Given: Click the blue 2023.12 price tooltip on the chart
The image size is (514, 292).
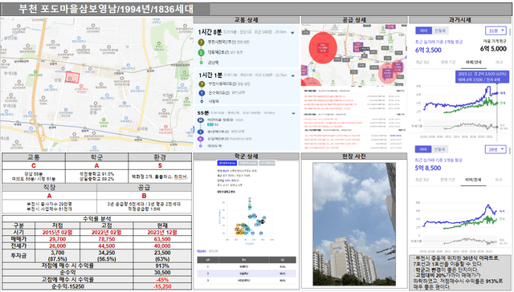Looking at the screenshot, I should coord(482,76).
